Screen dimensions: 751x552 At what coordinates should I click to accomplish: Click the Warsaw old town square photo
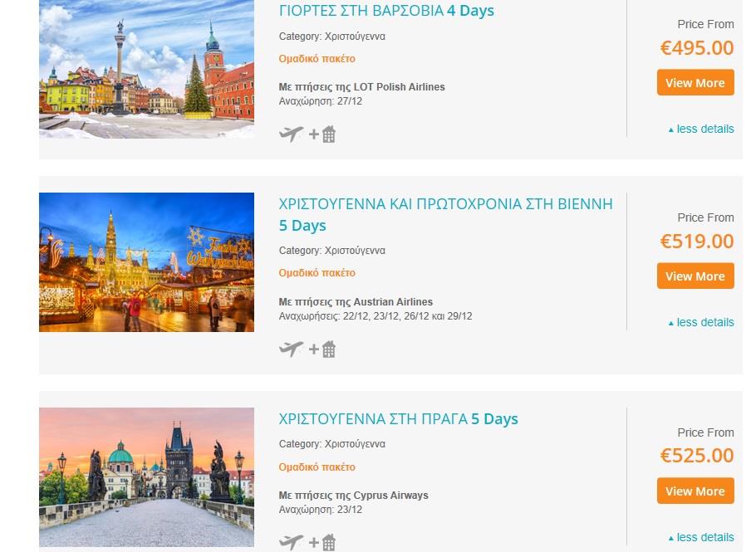click(x=146, y=70)
